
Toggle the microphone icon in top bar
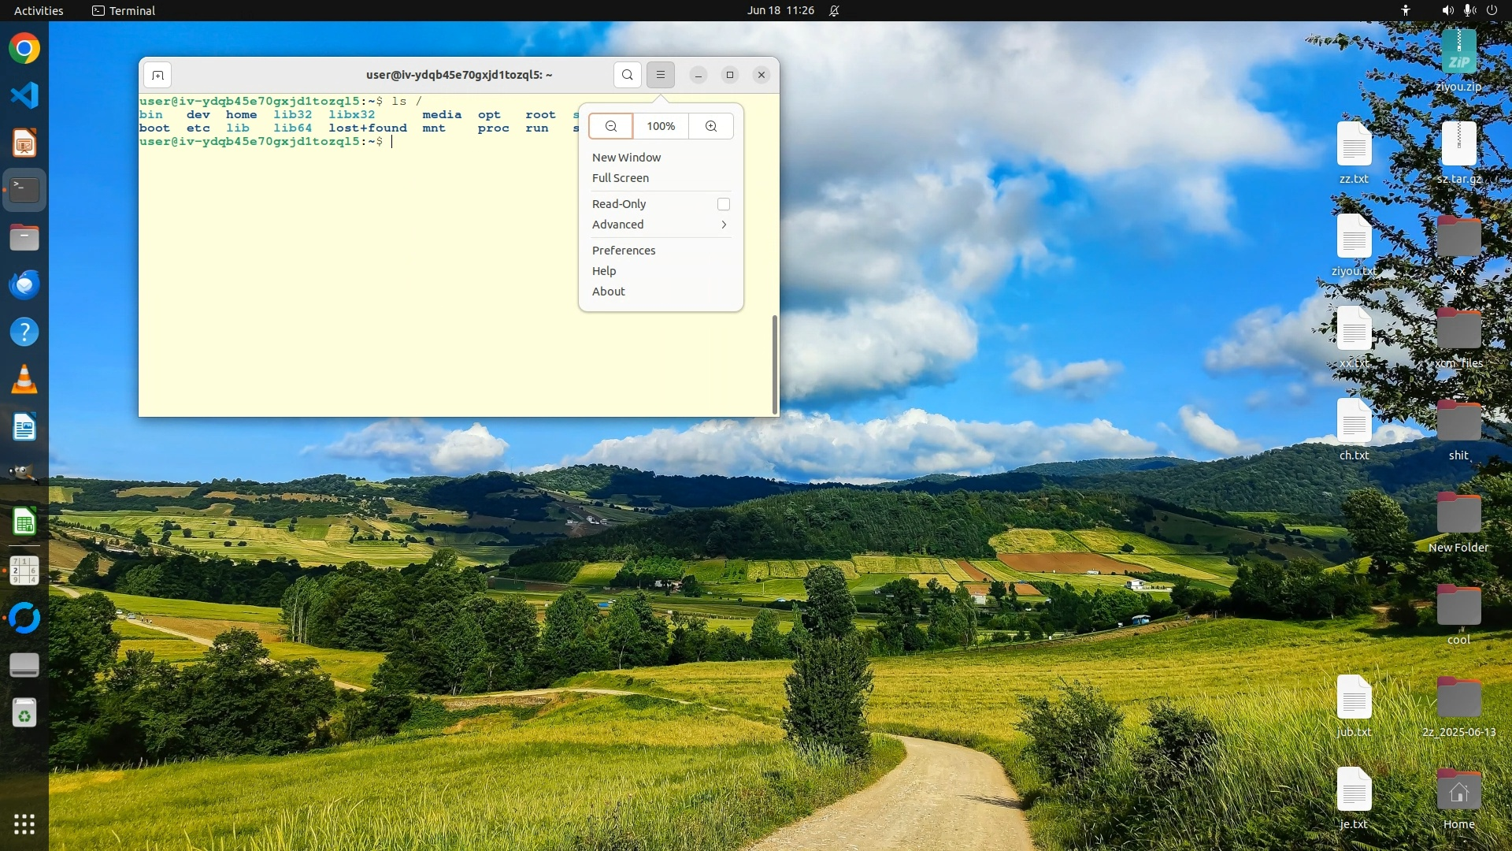(x=1469, y=10)
